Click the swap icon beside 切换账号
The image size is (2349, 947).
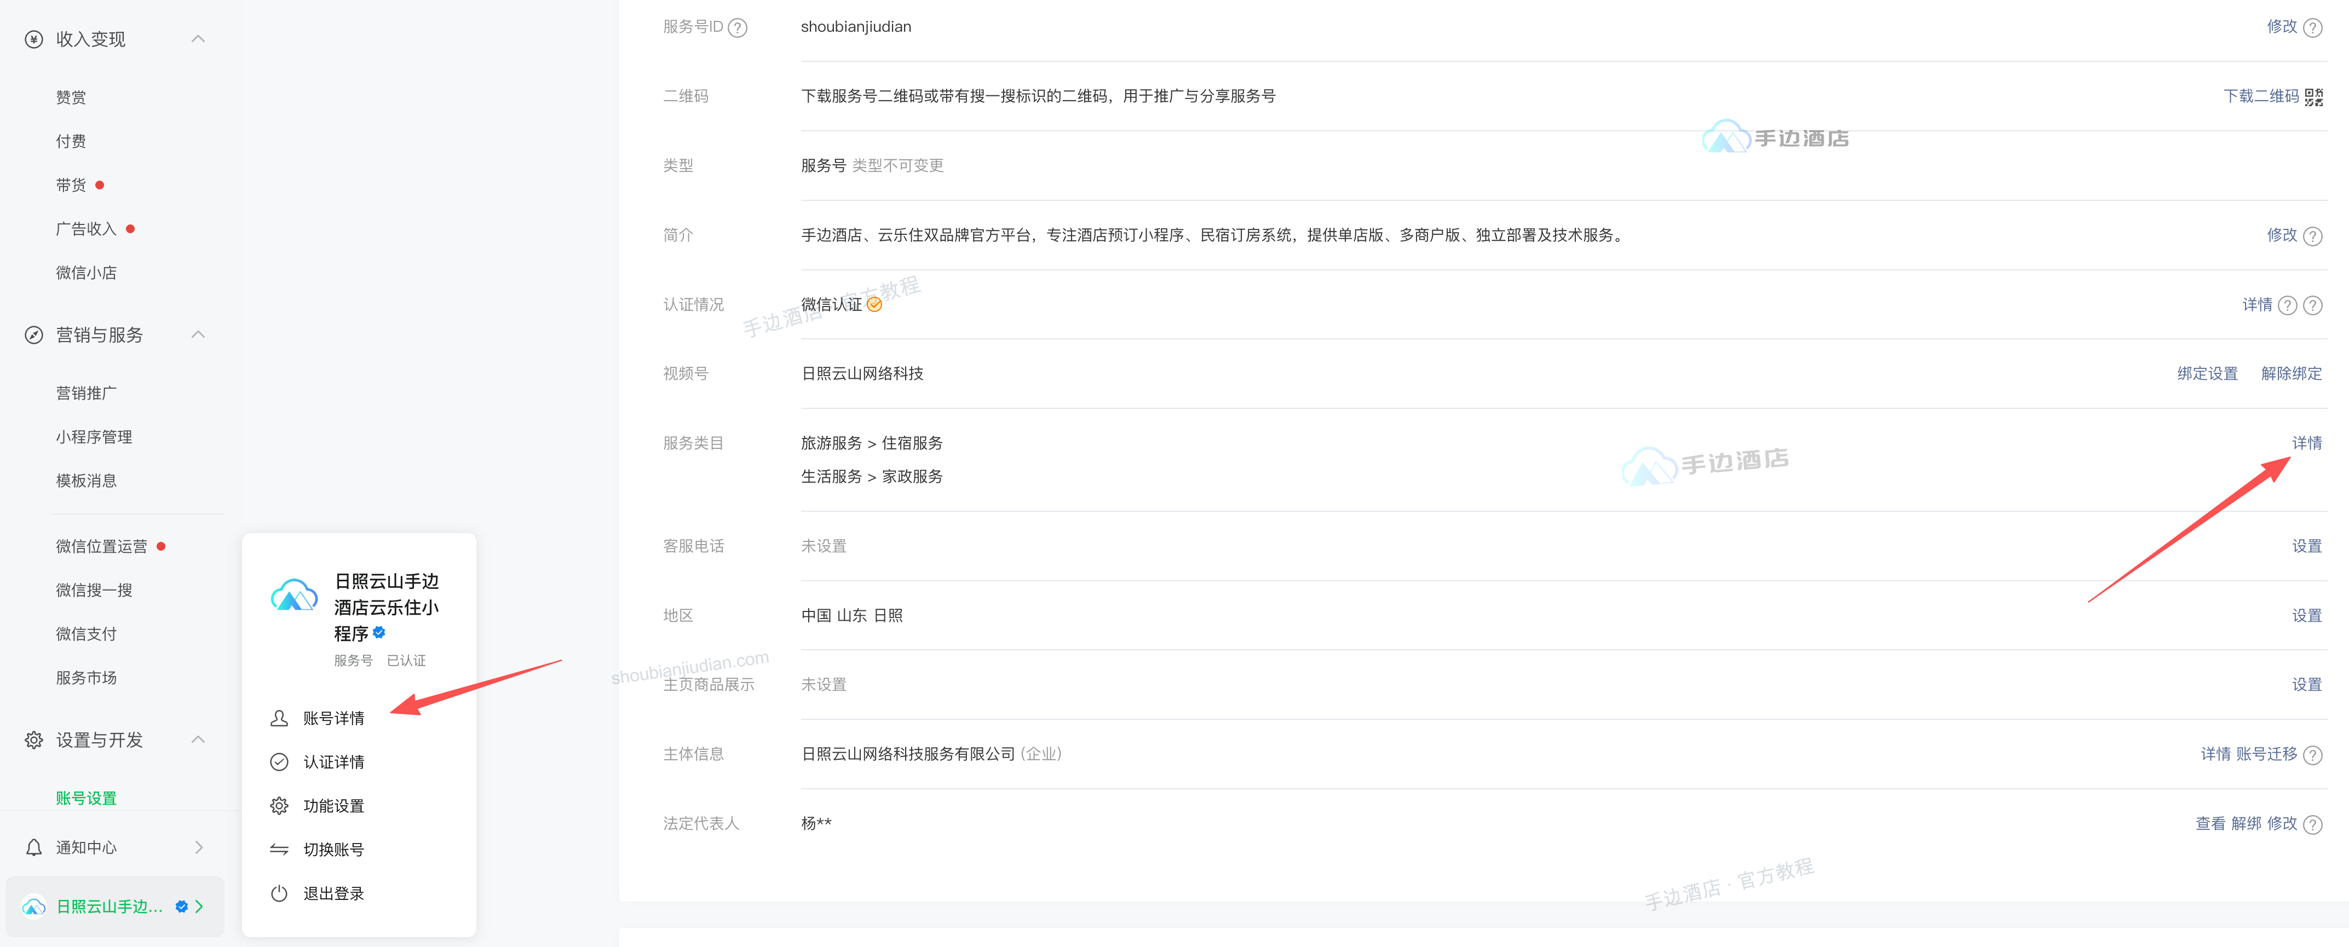coord(279,850)
